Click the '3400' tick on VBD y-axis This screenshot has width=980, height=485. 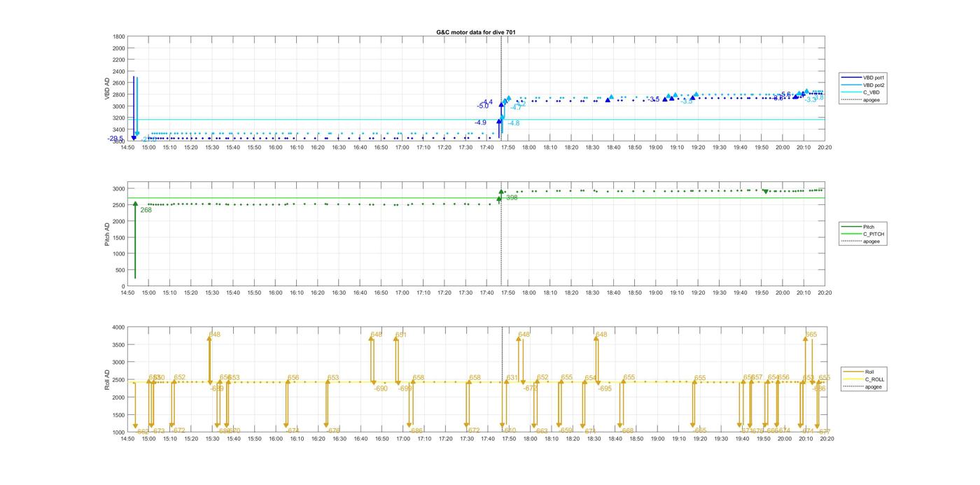[119, 129]
